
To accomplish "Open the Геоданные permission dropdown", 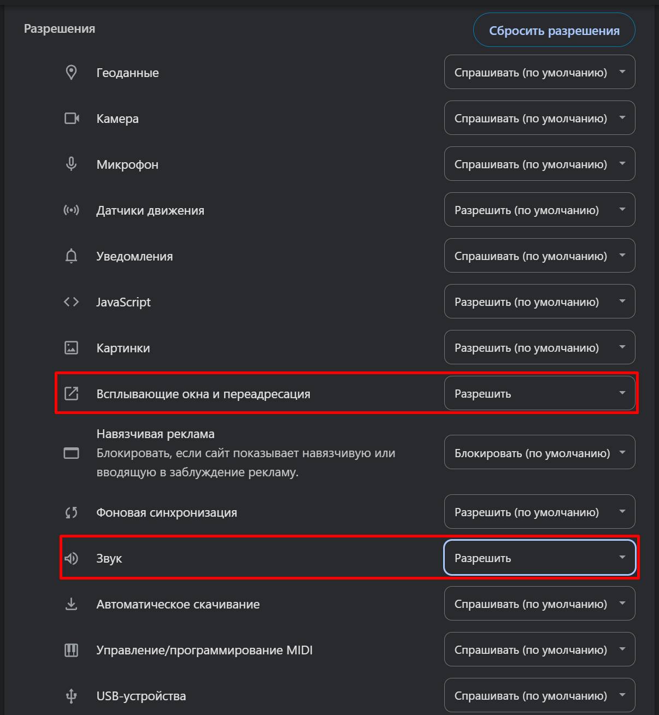I will click(x=539, y=72).
